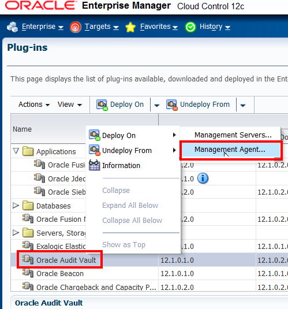Click the History green check icon

[x=190, y=27]
